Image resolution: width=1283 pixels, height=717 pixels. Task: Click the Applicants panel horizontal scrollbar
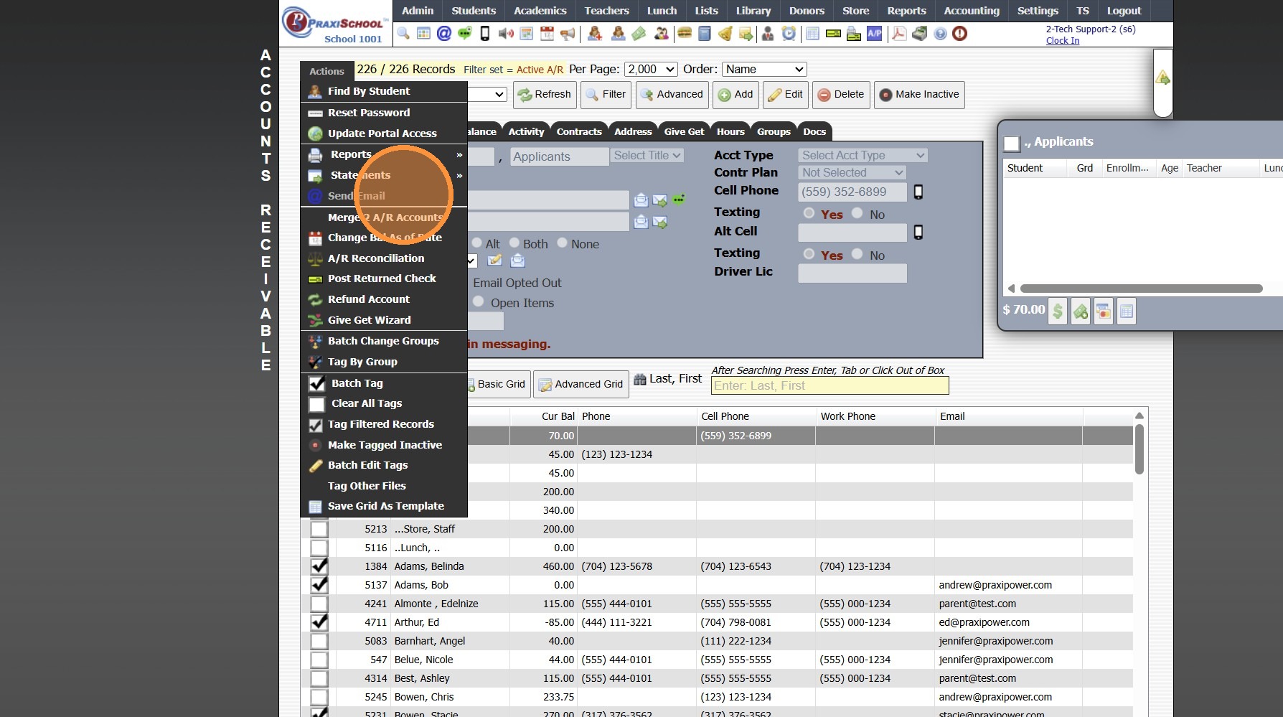[1141, 289]
